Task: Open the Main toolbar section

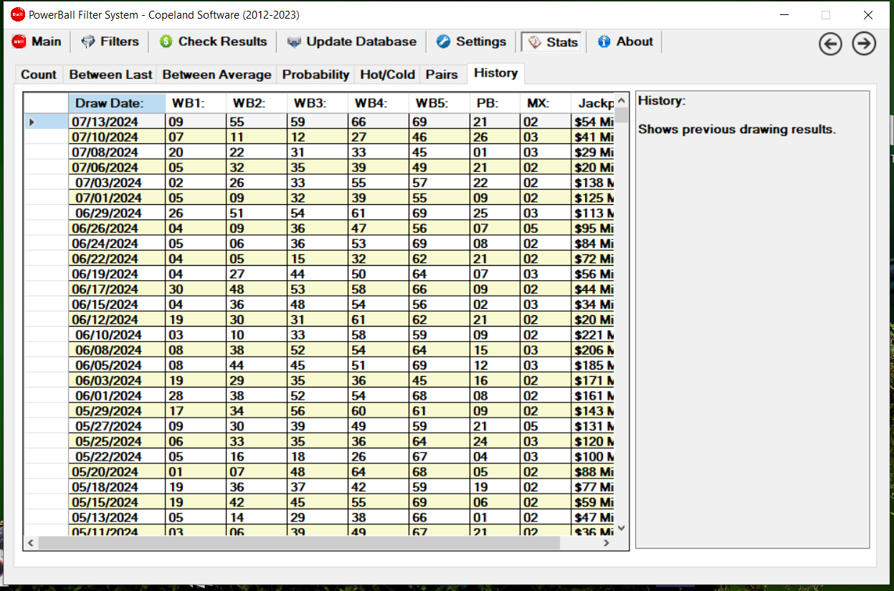Action: tap(36, 42)
